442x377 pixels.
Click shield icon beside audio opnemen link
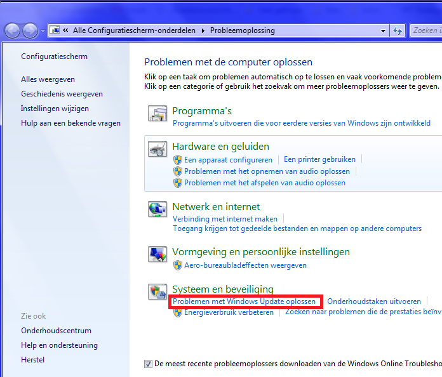178,171
